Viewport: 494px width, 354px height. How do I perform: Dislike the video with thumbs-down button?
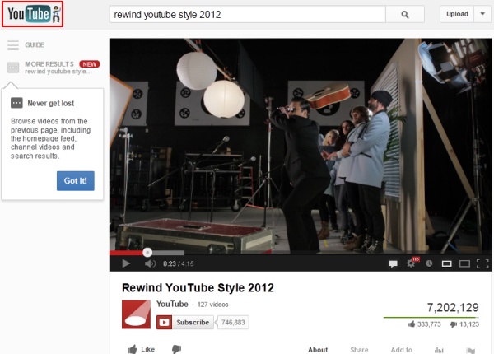[176, 349]
